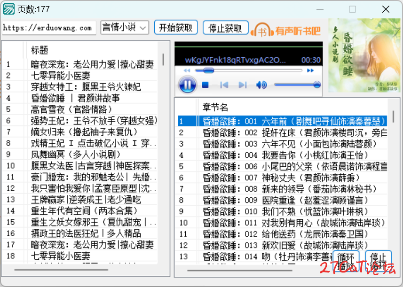The image size is (403, 287).
Task: Click the 停止获取 button
Action: tap(226, 28)
